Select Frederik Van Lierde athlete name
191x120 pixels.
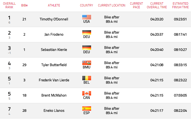click(x=54, y=80)
